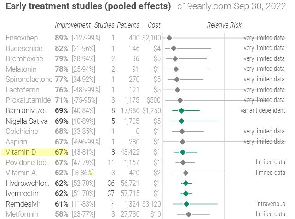Click the Relative Risk heading
Viewport: 295px width, 219px height.
(x=224, y=25)
